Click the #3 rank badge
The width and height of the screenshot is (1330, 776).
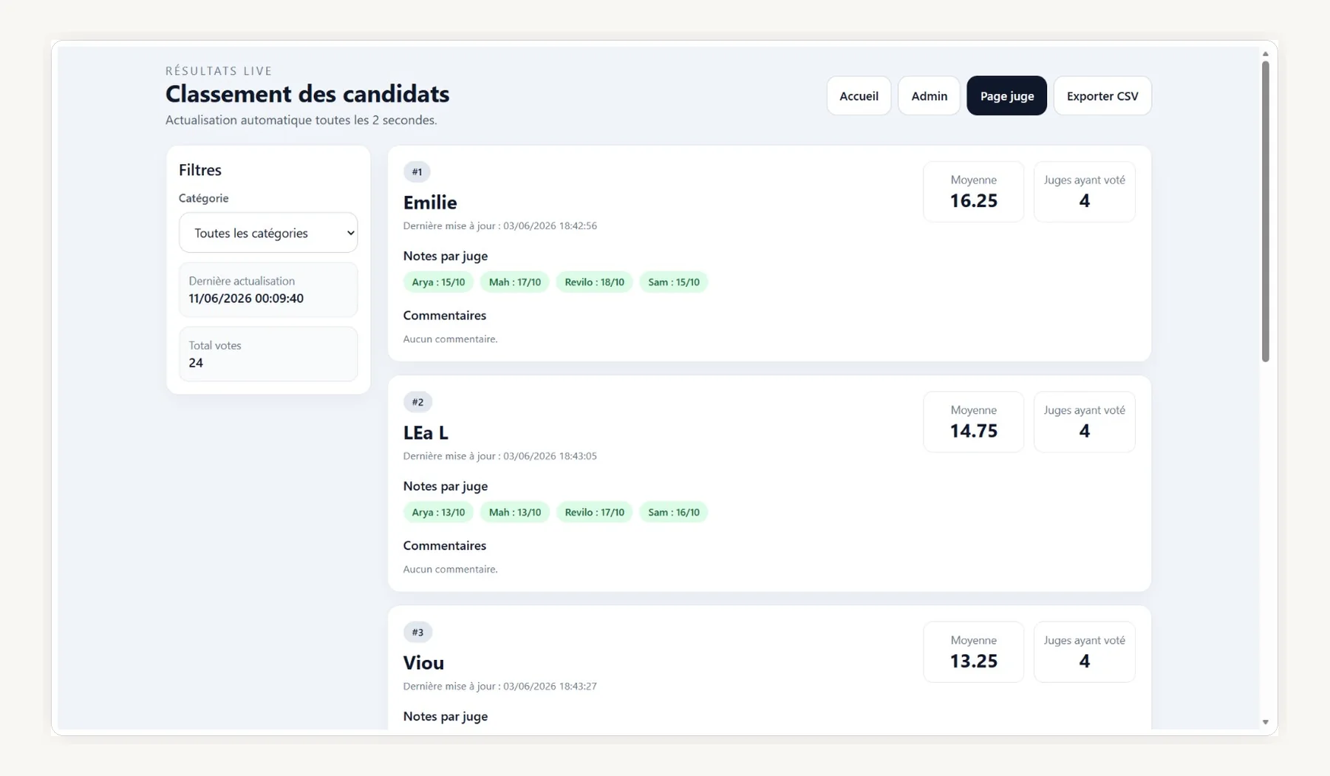tap(417, 633)
